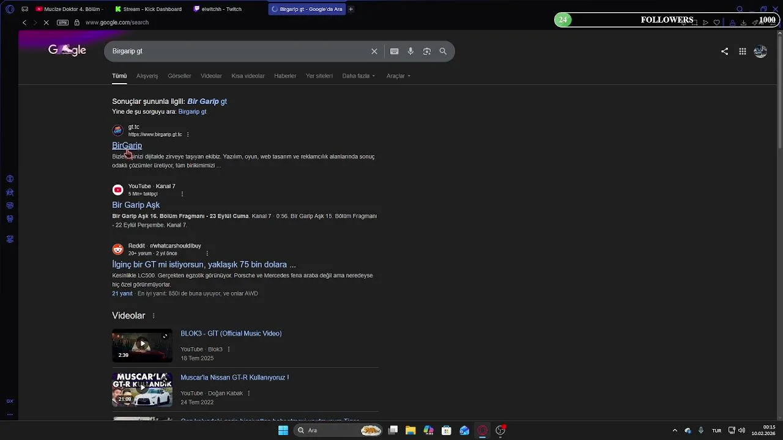
Task: Switch to the Stream - Kick Dashboard tab
Action: [150, 9]
